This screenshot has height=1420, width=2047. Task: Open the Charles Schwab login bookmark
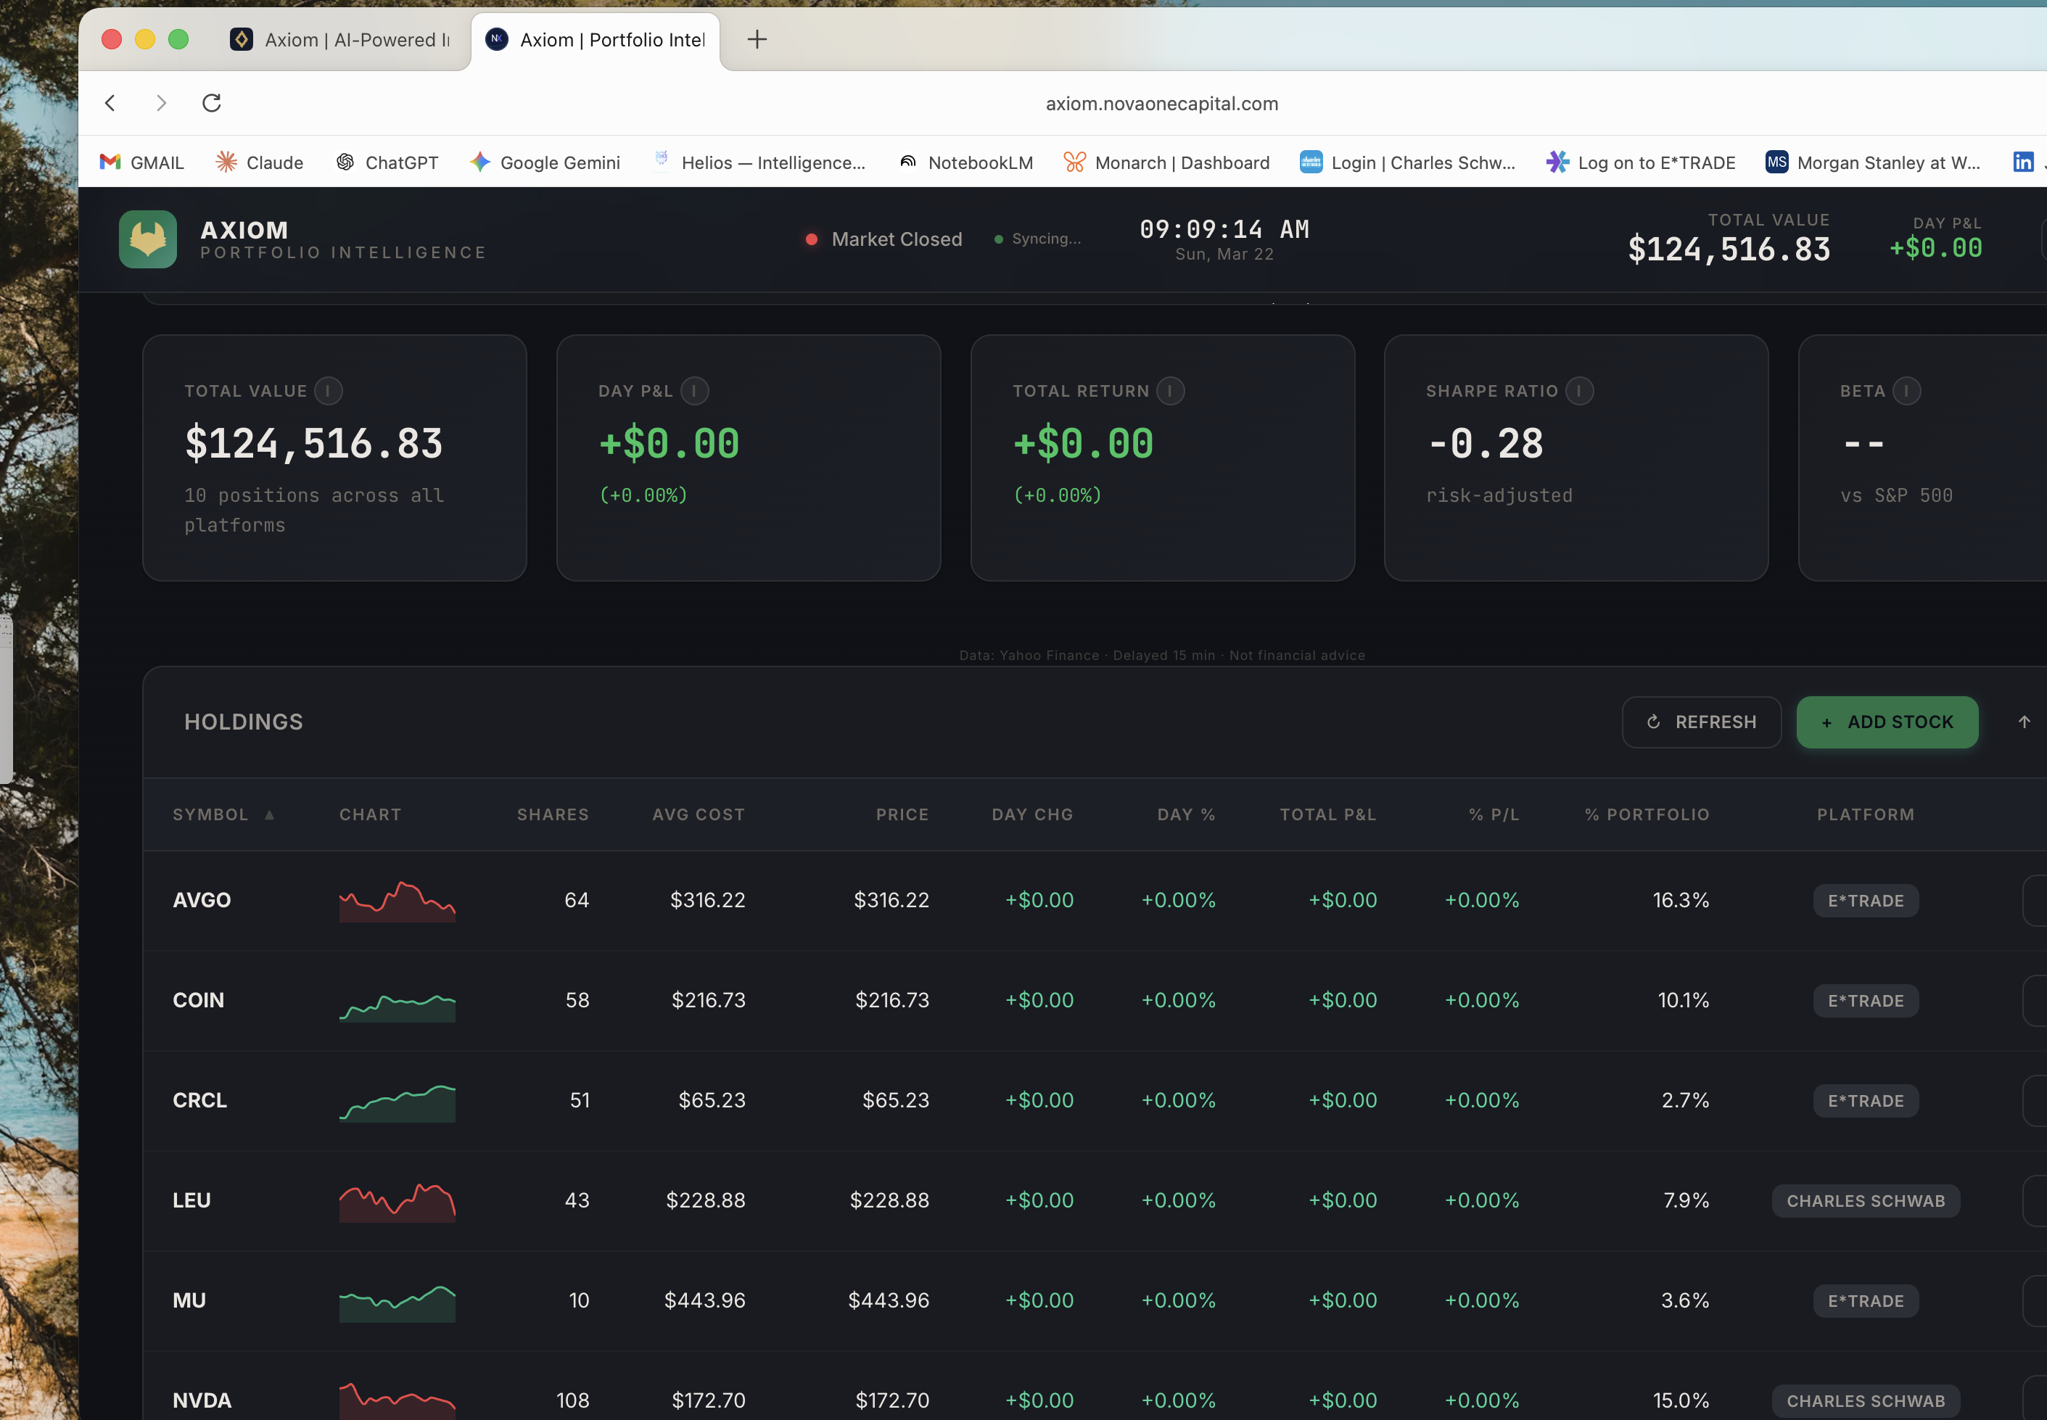(1408, 162)
